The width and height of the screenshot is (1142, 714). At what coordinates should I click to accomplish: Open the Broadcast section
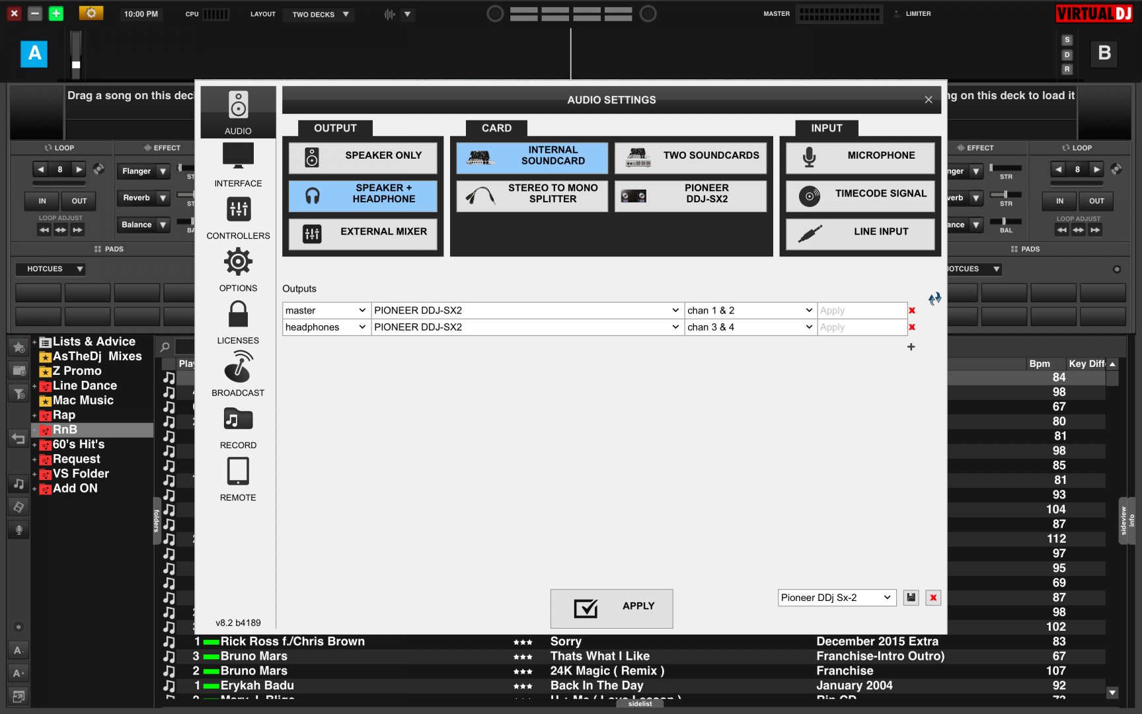point(238,374)
